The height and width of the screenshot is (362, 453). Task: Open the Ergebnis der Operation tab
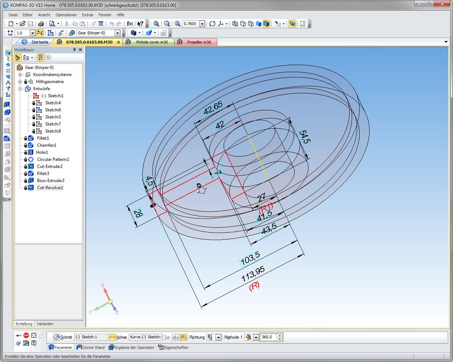pyautogui.click(x=131, y=347)
